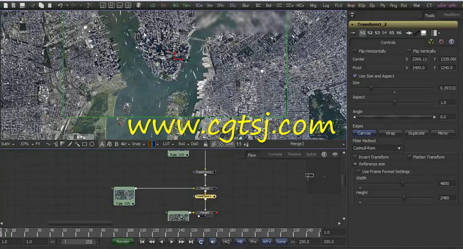Enable Flatten Transform checkbox

409,157
